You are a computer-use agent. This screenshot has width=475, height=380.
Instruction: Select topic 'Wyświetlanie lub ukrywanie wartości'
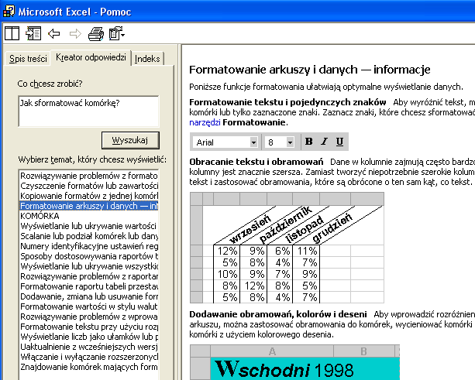pos(89,226)
